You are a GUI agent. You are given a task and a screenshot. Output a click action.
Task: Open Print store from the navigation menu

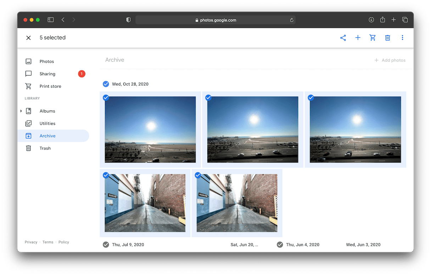50,86
